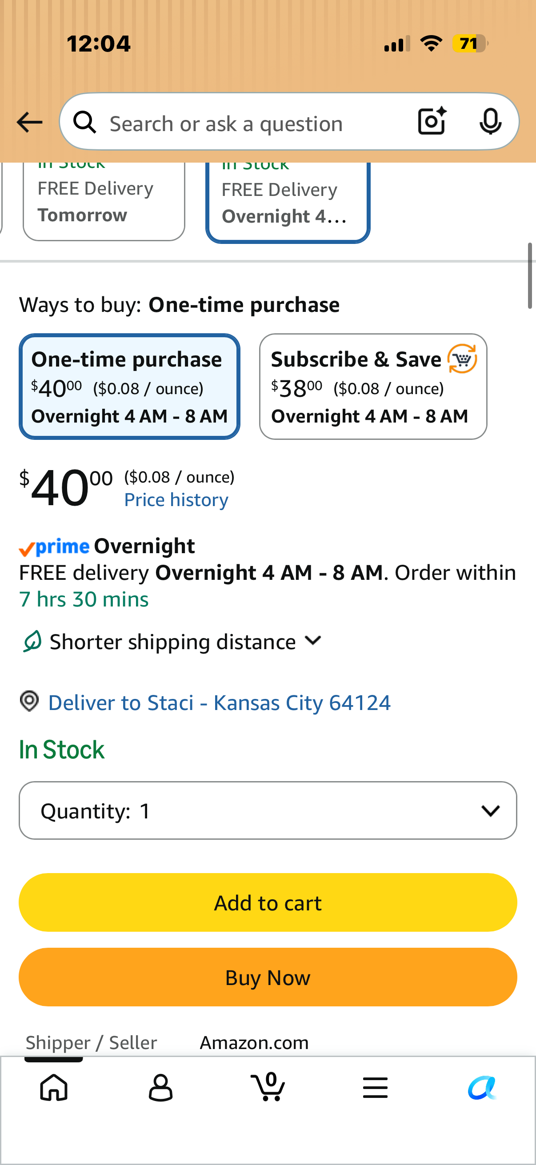Open the Home tab icon
The width and height of the screenshot is (536, 1165).
[x=54, y=1087]
